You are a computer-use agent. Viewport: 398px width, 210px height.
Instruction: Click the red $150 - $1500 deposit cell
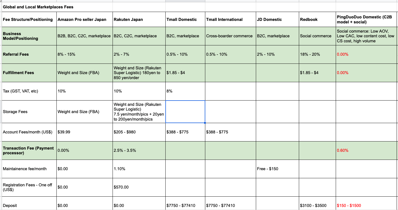(366, 203)
